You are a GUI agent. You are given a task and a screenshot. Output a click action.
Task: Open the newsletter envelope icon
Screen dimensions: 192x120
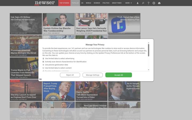pos(159,3)
